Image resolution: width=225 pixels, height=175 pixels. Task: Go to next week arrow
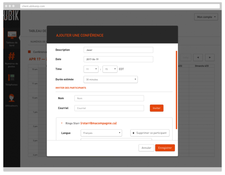[210, 57]
